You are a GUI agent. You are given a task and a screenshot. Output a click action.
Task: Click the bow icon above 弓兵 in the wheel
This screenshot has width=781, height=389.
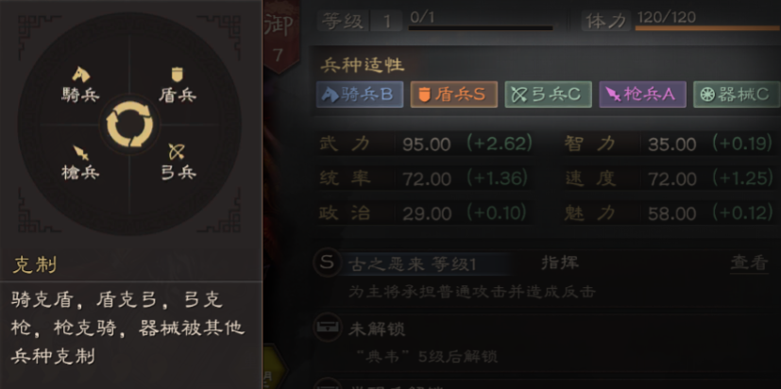(177, 151)
